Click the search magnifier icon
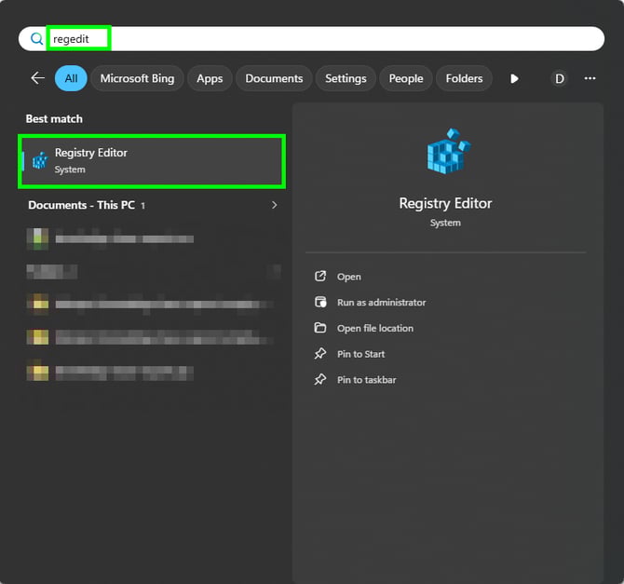The width and height of the screenshot is (624, 584). coord(36,38)
